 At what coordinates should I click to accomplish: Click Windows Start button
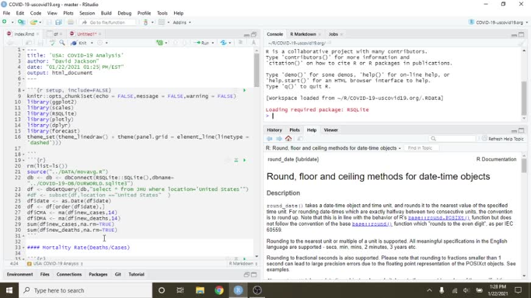point(9,290)
